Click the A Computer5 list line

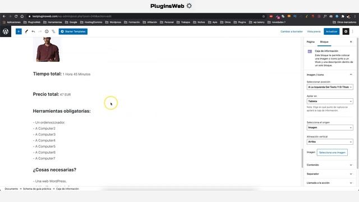click(44, 146)
